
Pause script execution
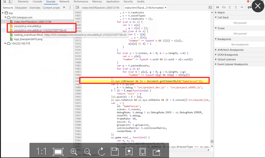[x=217, y=7]
